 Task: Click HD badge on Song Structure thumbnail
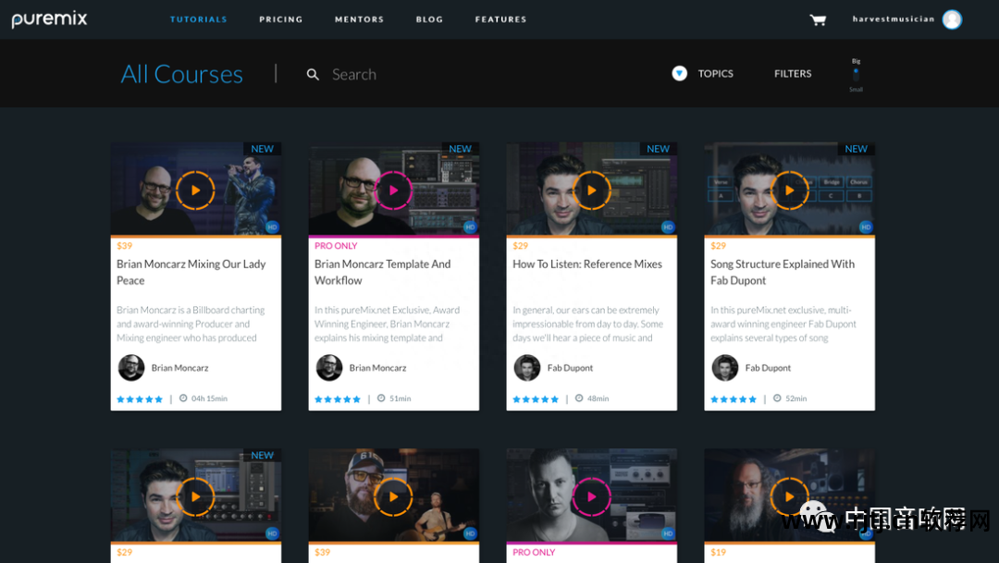click(x=866, y=226)
